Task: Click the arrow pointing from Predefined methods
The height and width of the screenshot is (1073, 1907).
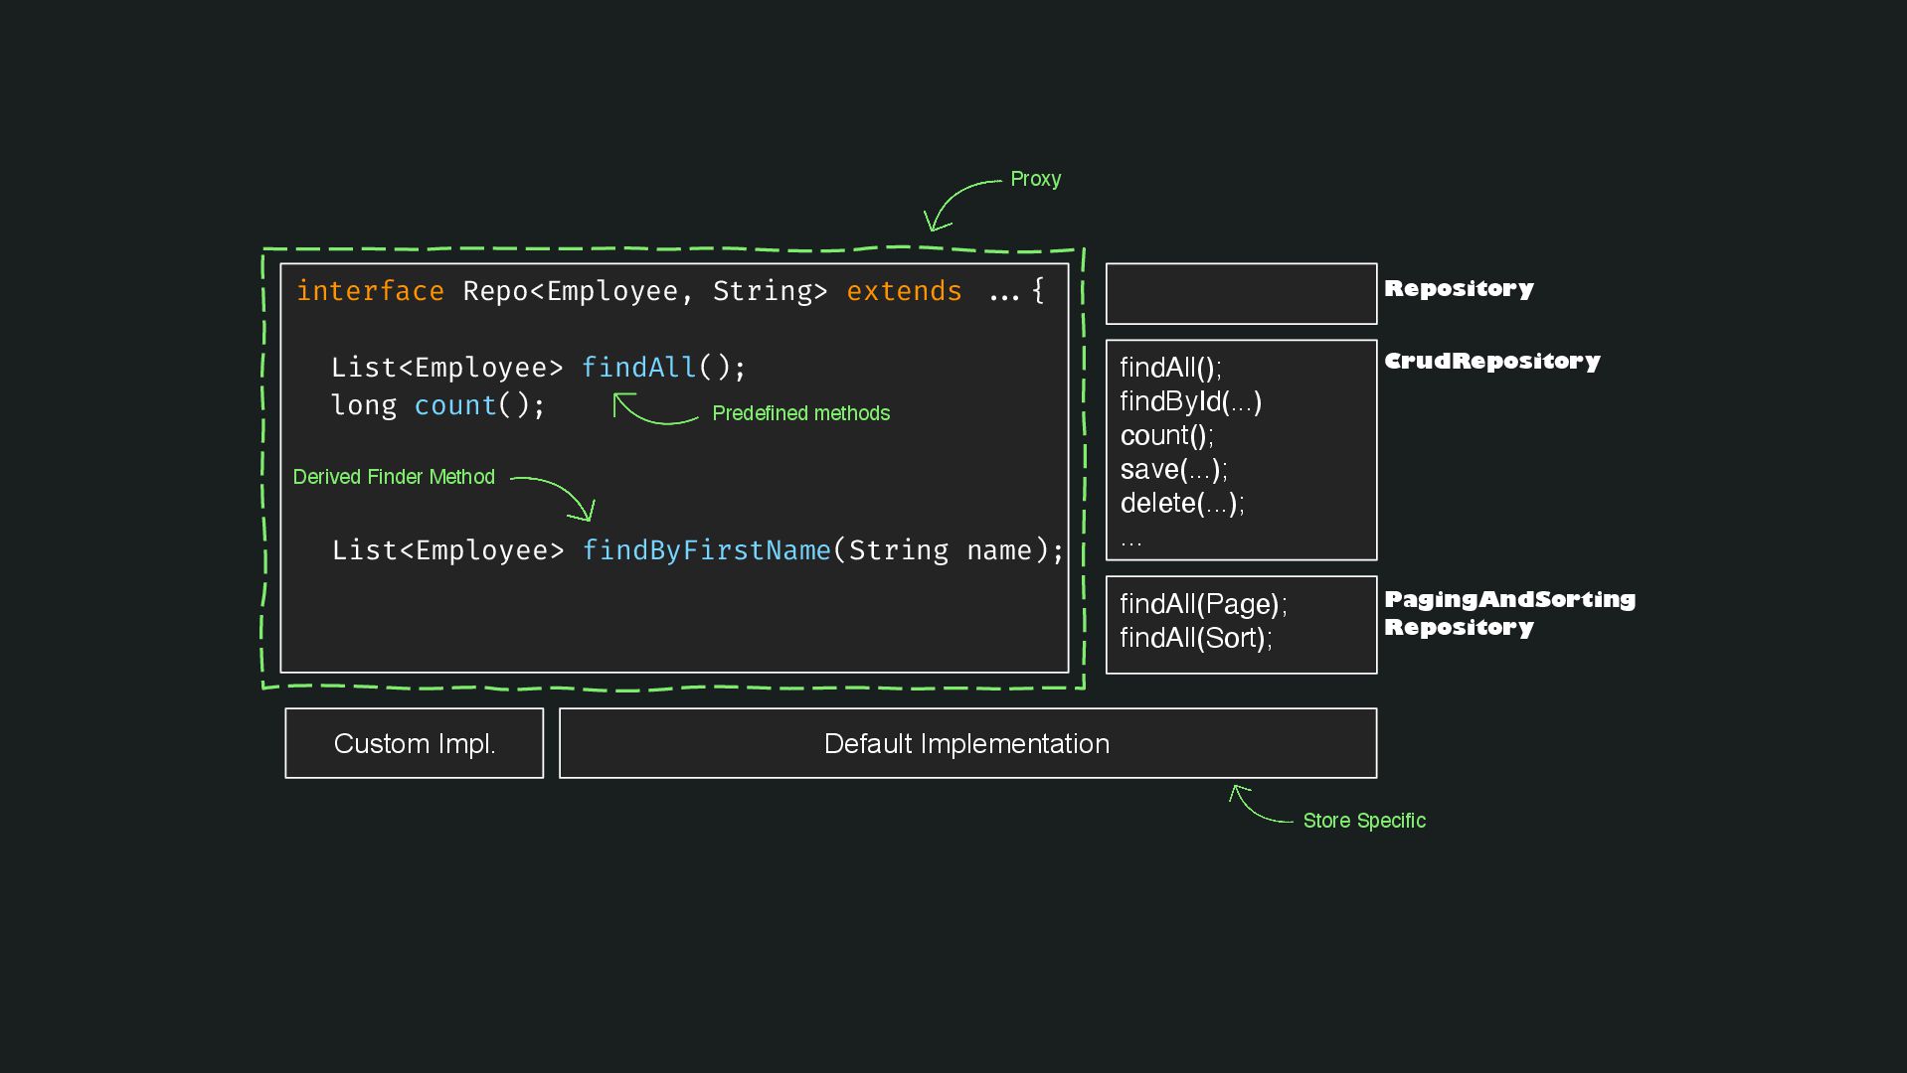Action: coord(651,410)
